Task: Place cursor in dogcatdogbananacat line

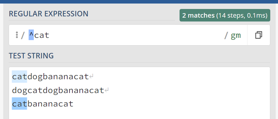Action: (58, 90)
